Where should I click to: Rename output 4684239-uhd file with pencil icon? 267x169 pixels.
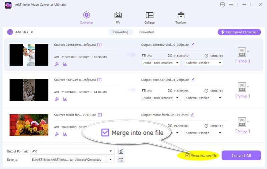(x=193, y=80)
